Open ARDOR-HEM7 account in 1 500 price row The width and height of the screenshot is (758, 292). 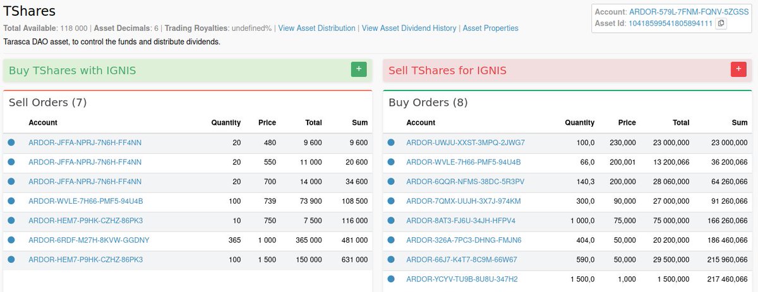86,259
